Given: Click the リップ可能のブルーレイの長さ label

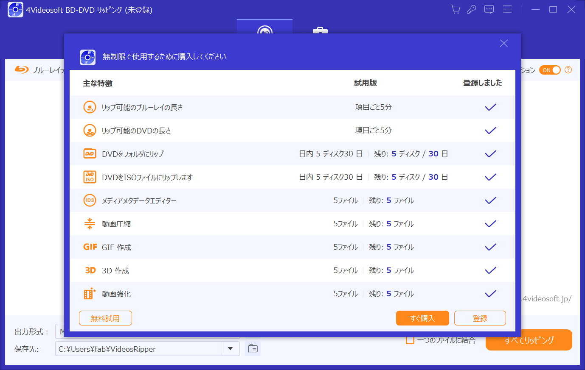Looking at the screenshot, I should coord(142,107).
